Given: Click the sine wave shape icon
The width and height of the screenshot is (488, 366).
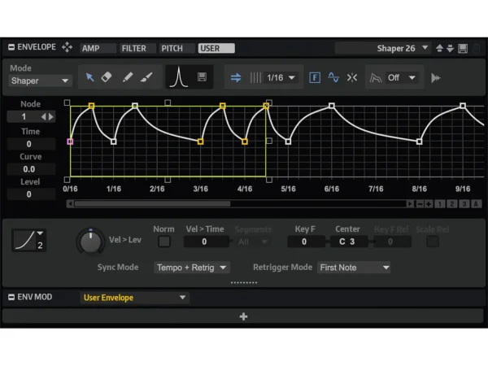Looking at the screenshot, I should (x=333, y=77).
